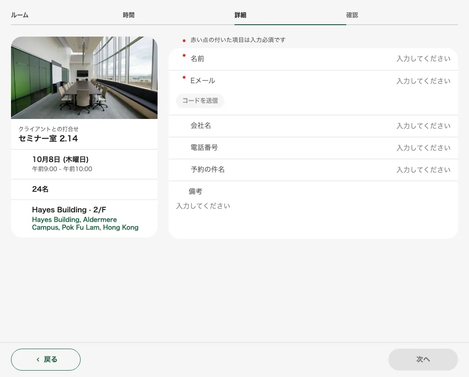Focus the 予約の件名 input field
Screen dimensions: 469x377
313,170
